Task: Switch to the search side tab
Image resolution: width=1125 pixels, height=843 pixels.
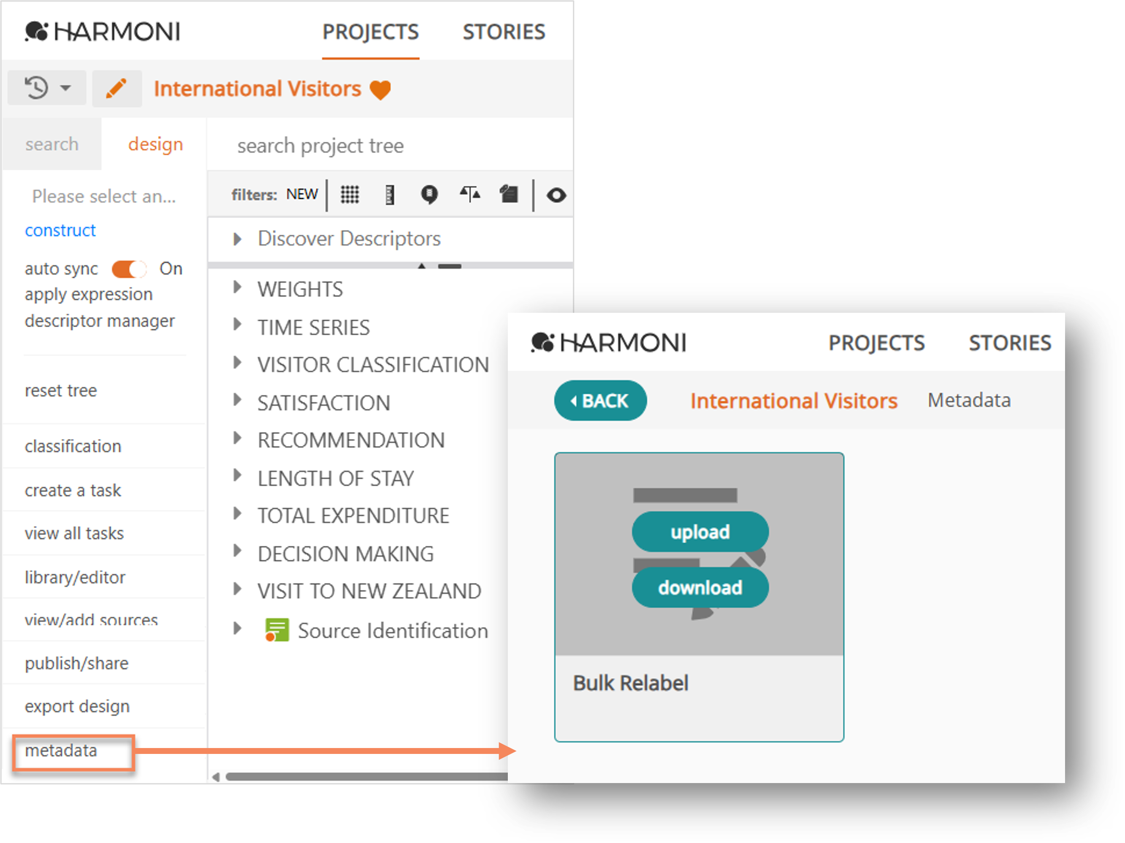Action: click(52, 144)
